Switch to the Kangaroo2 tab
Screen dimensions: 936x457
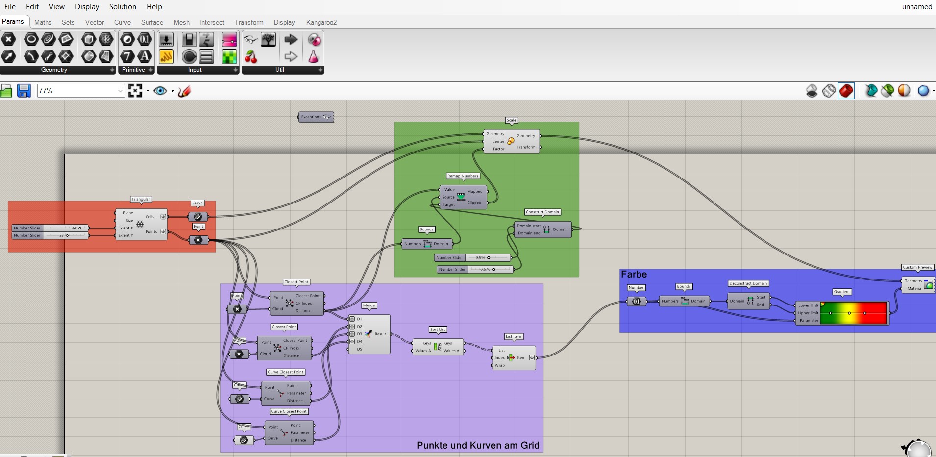pos(321,22)
